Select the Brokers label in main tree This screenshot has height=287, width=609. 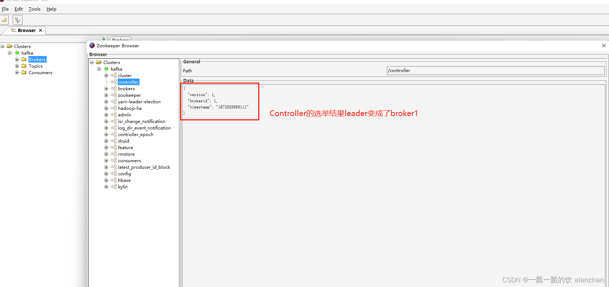point(37,59)
